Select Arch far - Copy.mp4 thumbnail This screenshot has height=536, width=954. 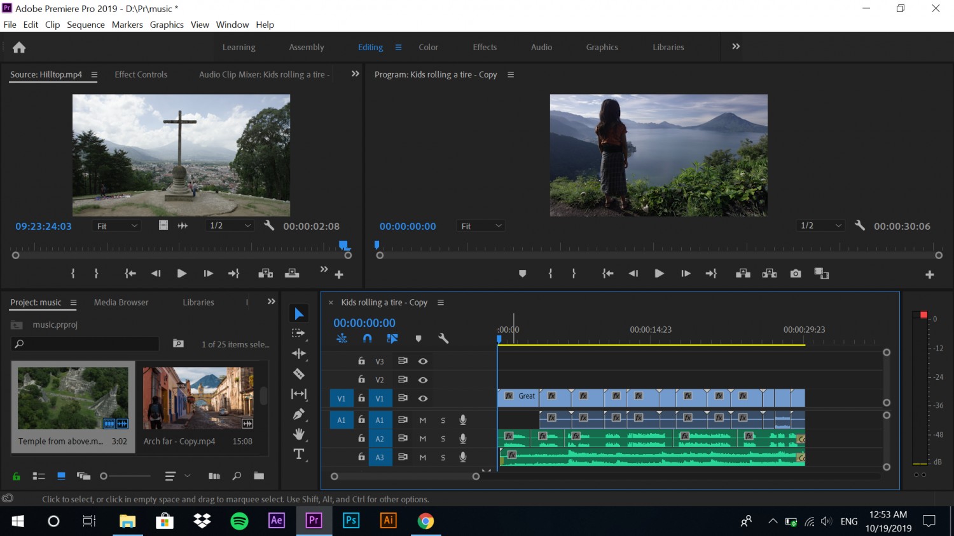point(198,398)
